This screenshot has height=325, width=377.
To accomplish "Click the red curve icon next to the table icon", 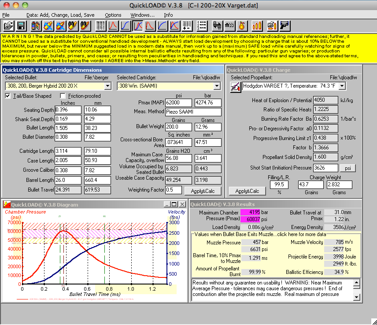I will point(113,26).
